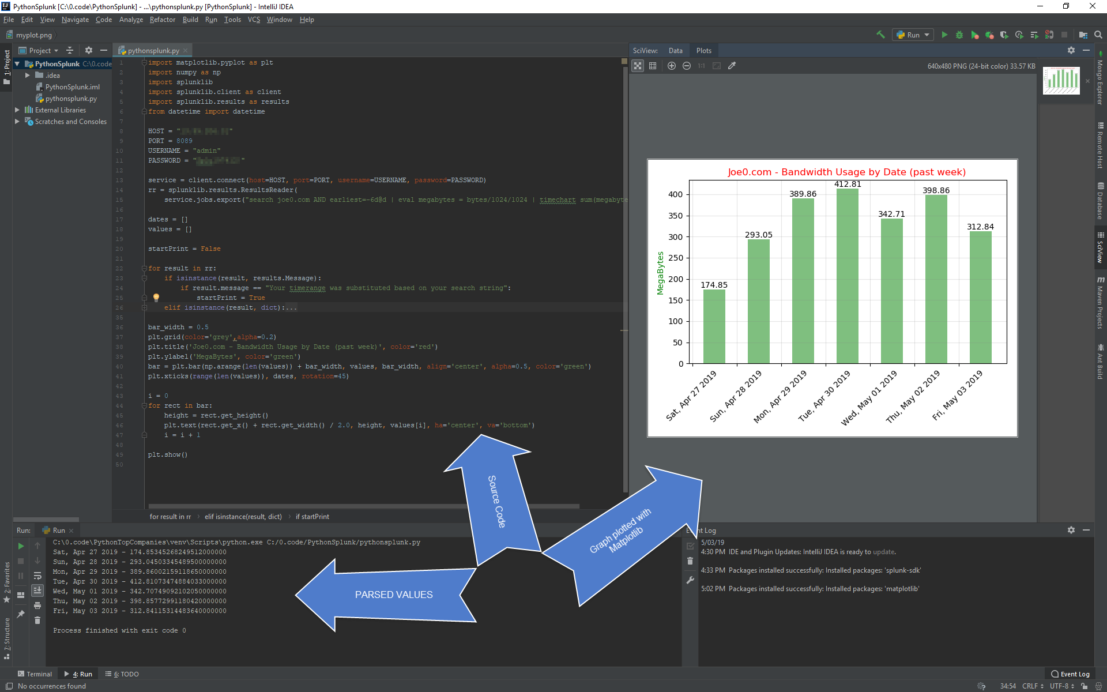This screenshot has width=1107, height=692.
Task: Expand External Libraries node
Action: [x=17, y=110]
